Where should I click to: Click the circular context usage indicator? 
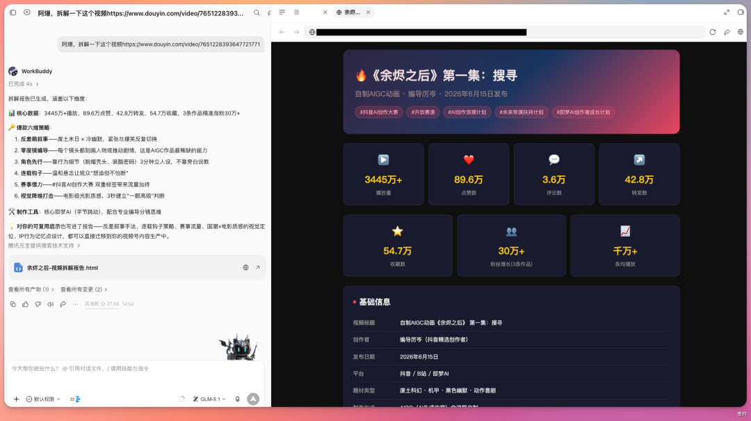(181, 399)
